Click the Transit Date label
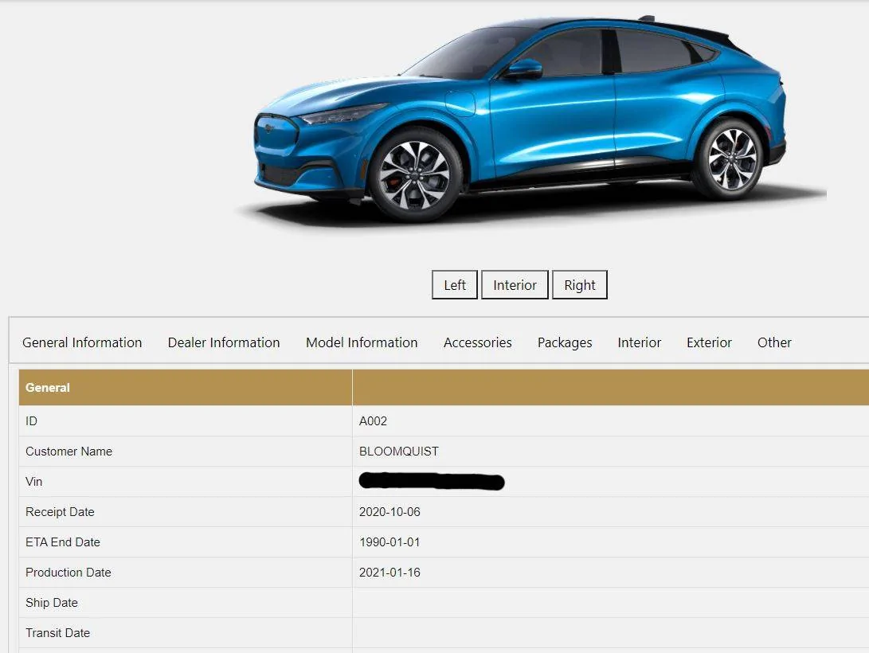869x653 pixels. pos(57,632)
